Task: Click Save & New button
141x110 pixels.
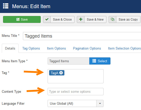Action: pos(92,19)
